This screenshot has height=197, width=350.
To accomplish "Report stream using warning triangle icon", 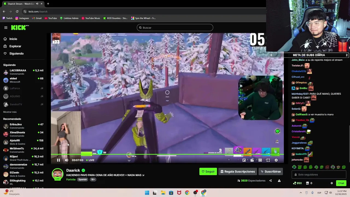I will 279,181.
